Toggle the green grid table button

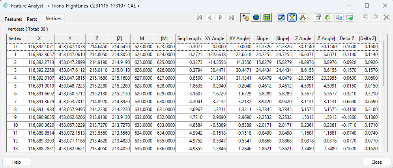267,17
